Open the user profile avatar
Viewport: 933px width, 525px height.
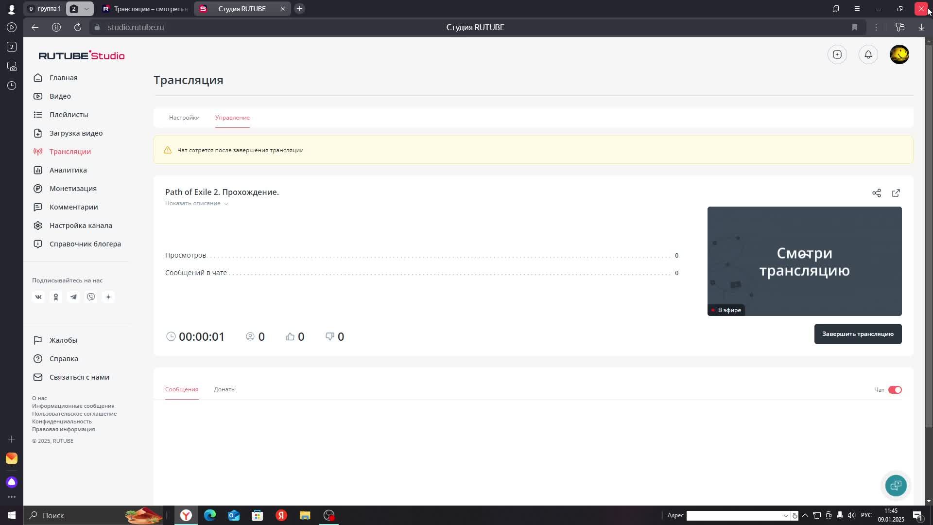(899, 54)
